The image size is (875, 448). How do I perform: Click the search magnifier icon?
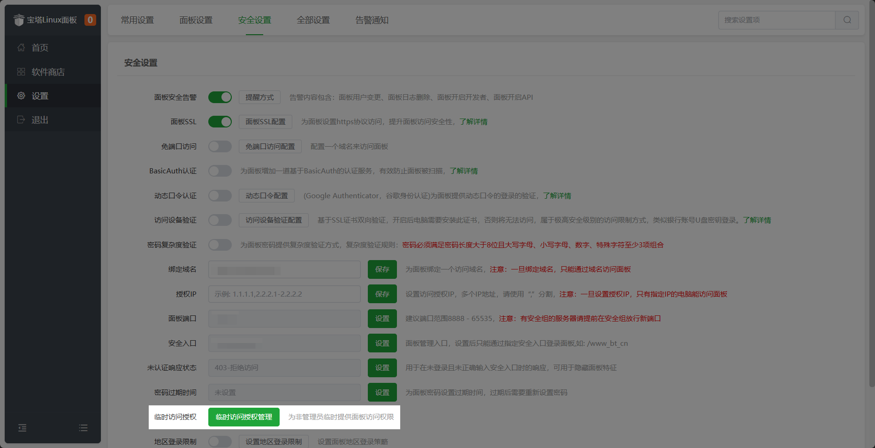pyautogui.click(x=847, y=20)
